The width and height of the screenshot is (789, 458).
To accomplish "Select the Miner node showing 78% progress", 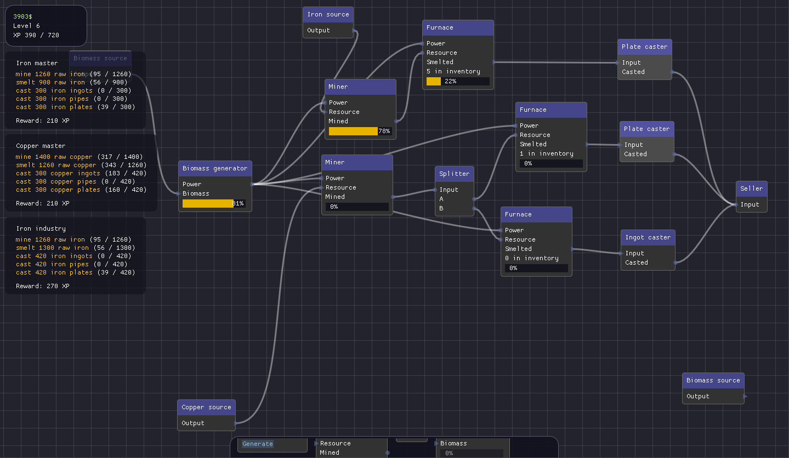I will click(x=360, y=87).
